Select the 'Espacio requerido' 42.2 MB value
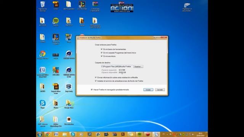 click(122, 70)
